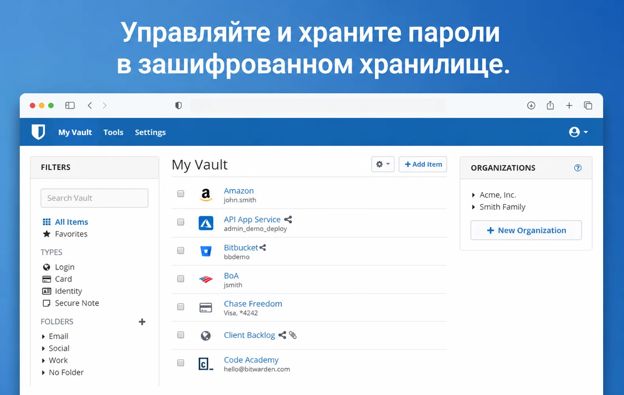Click the "john.smith" username text
Screen dimensions: 624x395
(x=240, y=200)
